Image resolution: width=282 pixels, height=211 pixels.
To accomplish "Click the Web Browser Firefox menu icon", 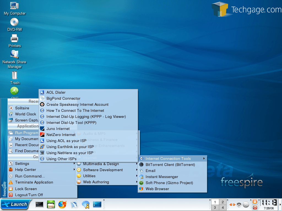I will tap(141, 189).
